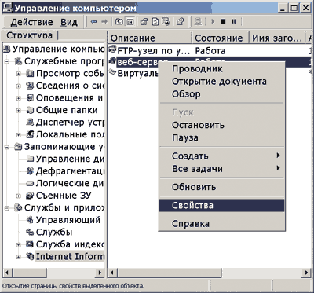
Task: Collapse the Запоминающие устройства node
Action: (x=6, y=147)
